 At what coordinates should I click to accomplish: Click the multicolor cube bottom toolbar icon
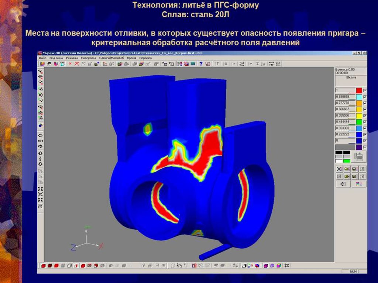click(279, 266)
